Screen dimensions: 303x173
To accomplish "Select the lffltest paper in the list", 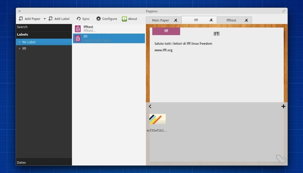I will pyautogui.click(x=109, y=29).
